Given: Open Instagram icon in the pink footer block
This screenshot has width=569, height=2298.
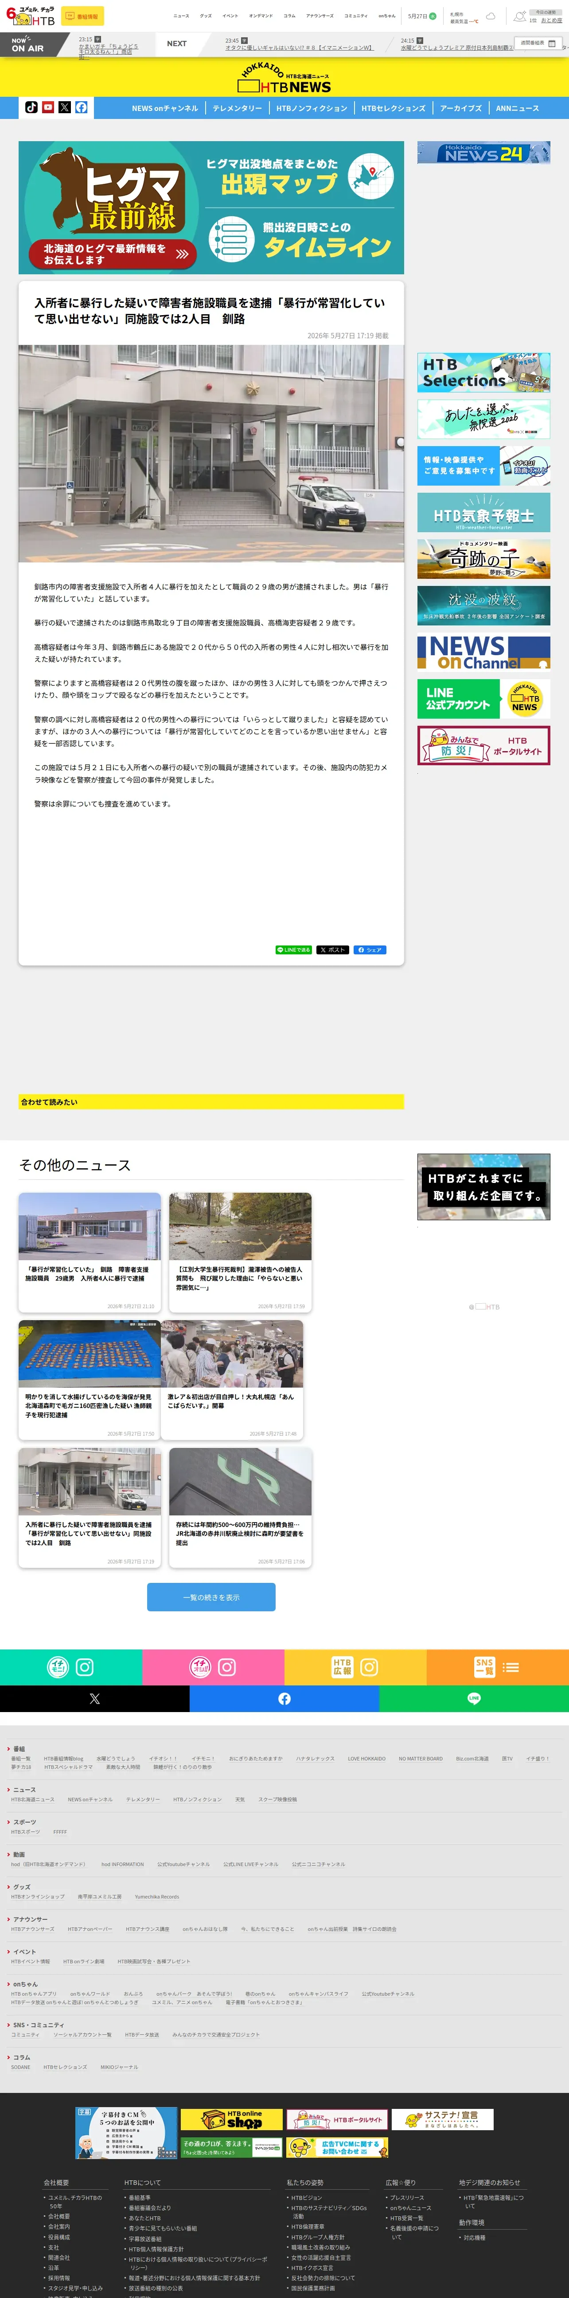Looking at the screenshot, I should click(227, 1666).
